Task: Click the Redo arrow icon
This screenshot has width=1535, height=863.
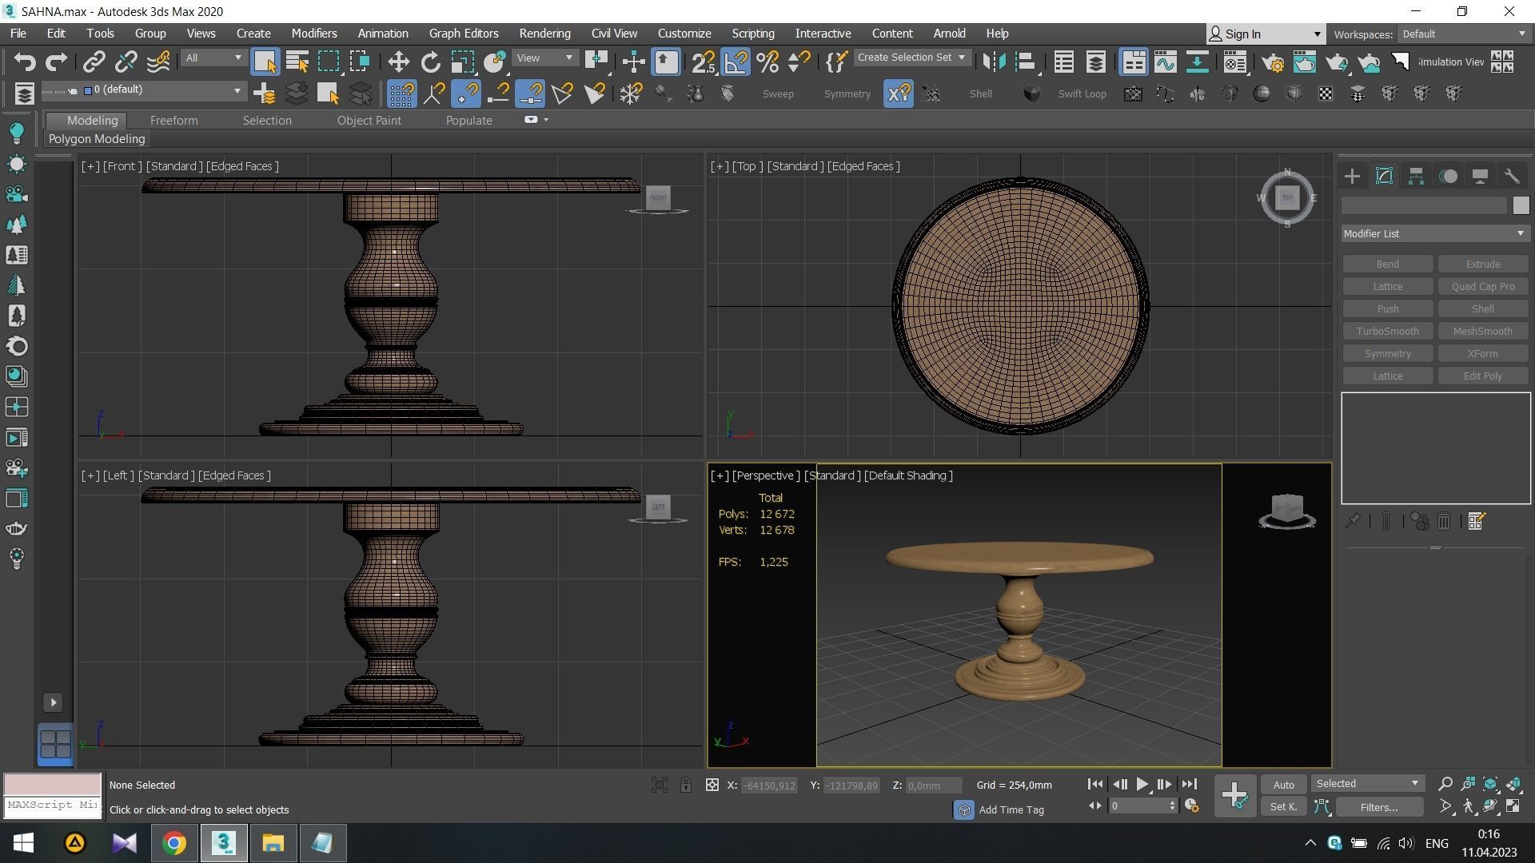Action: (56, 62)
